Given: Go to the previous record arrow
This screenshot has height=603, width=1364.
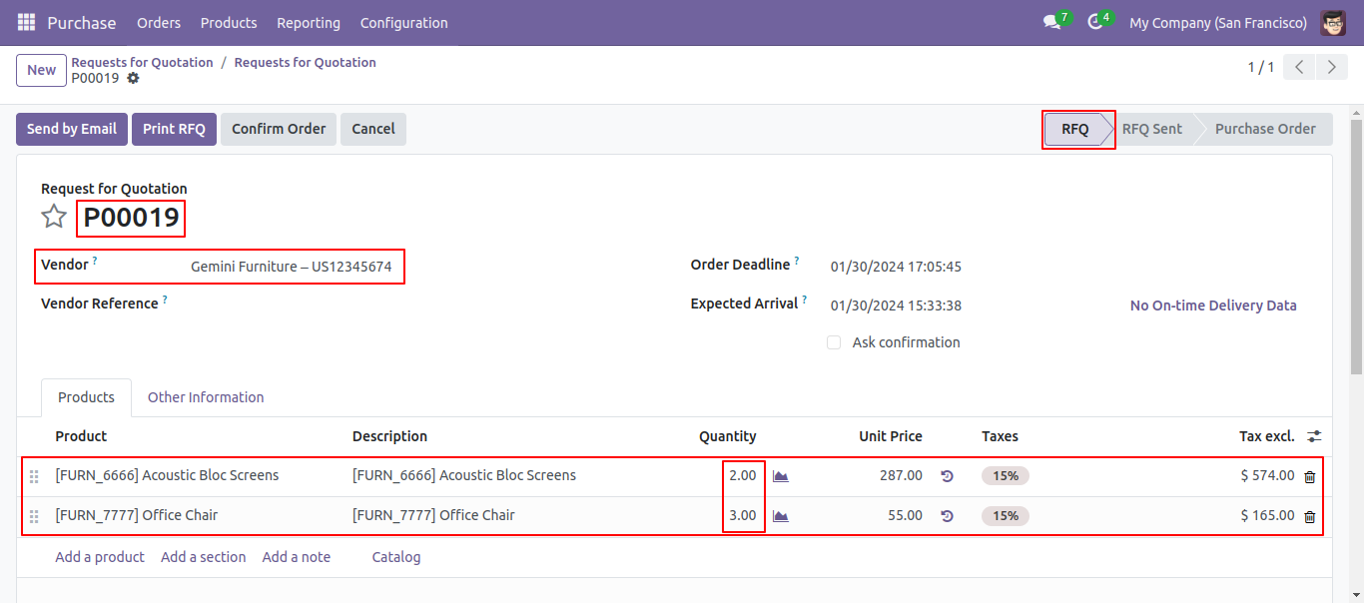Looking at the screenshot, I should (x=1299, y=67).
